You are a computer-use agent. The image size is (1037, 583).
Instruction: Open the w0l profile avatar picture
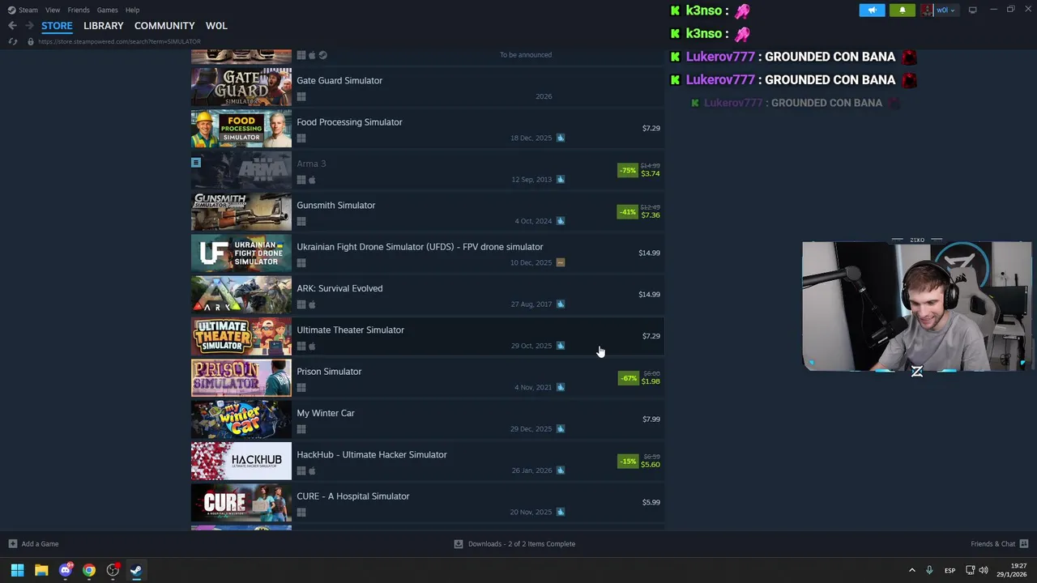[927, 10]
